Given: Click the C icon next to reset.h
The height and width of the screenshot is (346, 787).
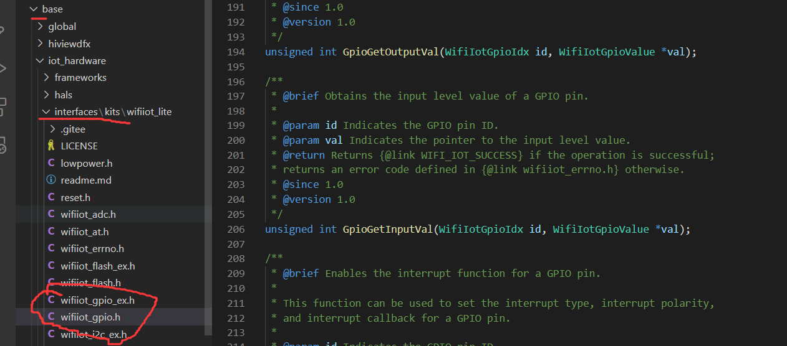Looking at the screenshot, I should [51, 197].
